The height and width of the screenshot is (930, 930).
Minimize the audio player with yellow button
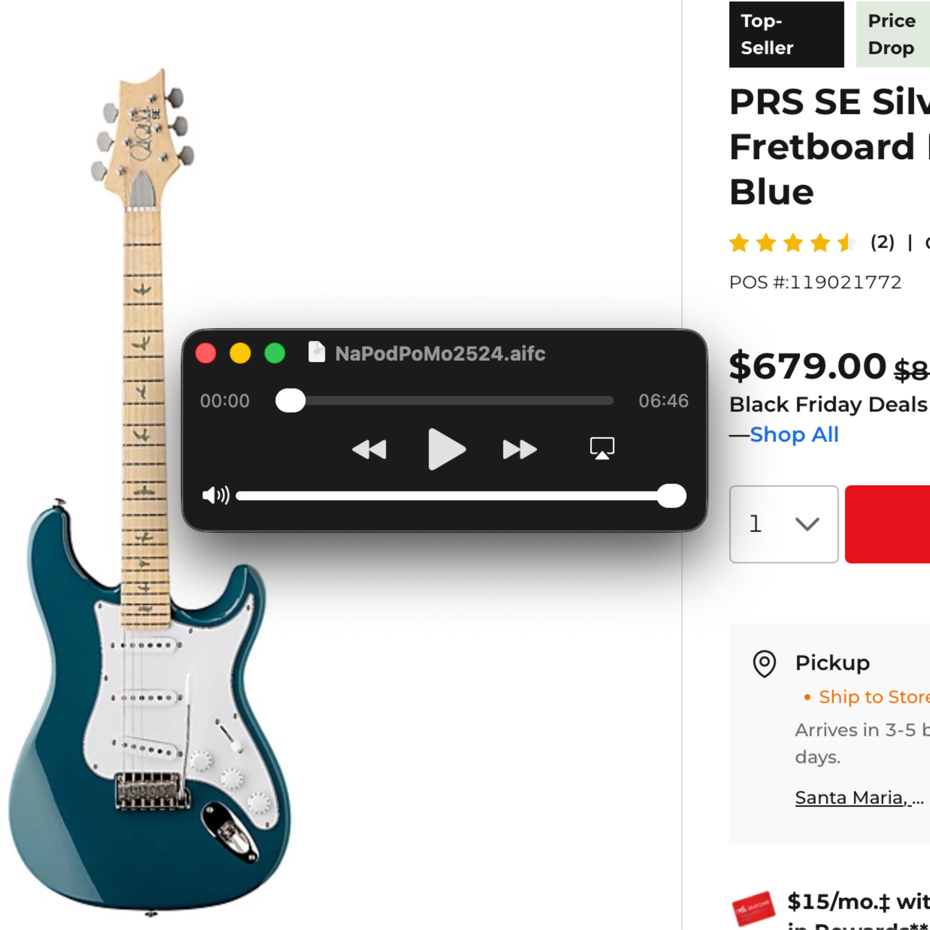[240, 353]
